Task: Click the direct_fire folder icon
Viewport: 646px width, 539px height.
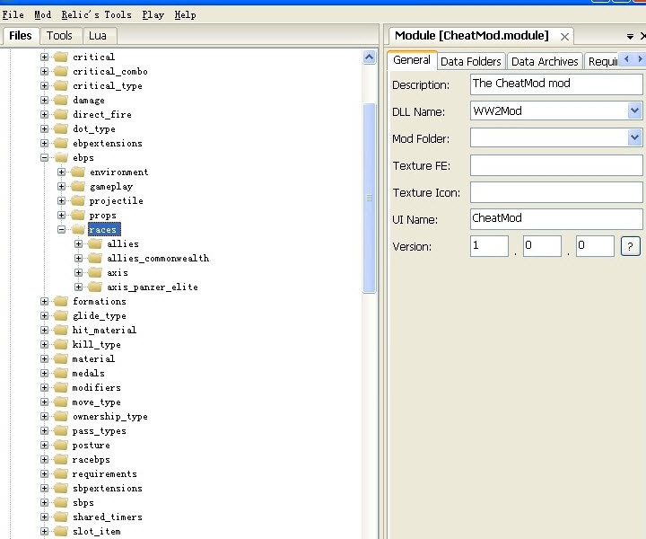Action: (x=61, y=114)
